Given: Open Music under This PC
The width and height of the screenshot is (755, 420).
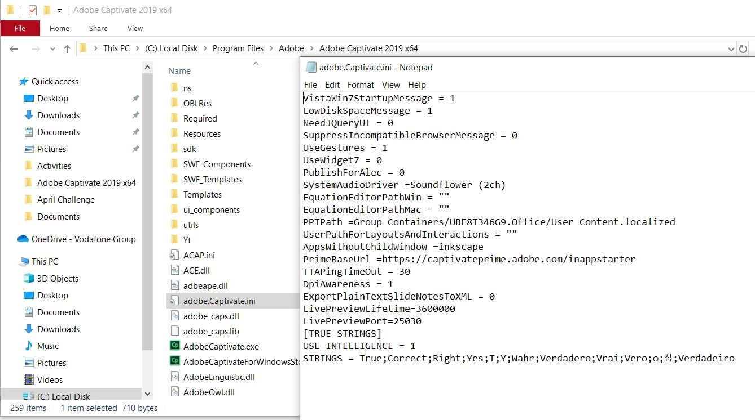Looking at the screenshot, I should click(x=48, y=346).
